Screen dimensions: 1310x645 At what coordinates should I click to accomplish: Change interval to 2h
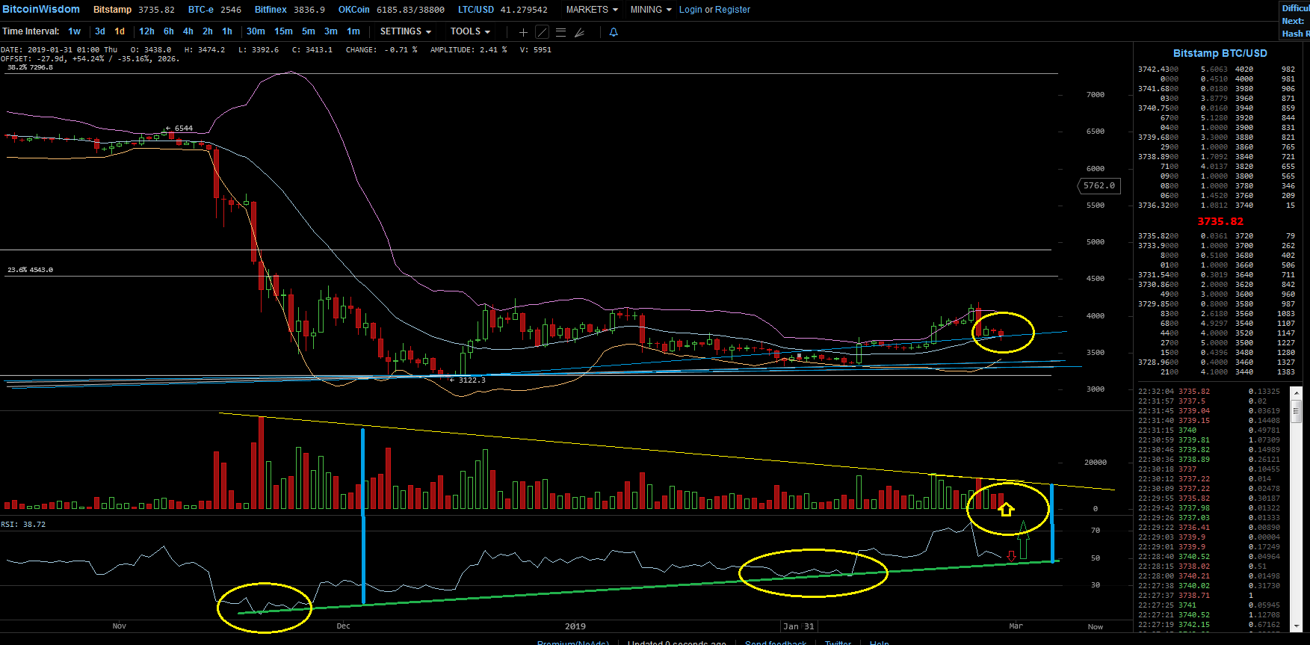click(208, 31)
